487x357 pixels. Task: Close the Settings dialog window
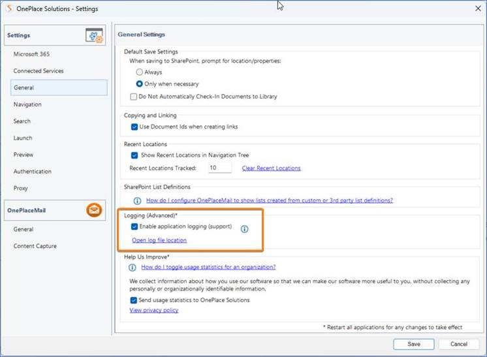click(x=478, y=8)
